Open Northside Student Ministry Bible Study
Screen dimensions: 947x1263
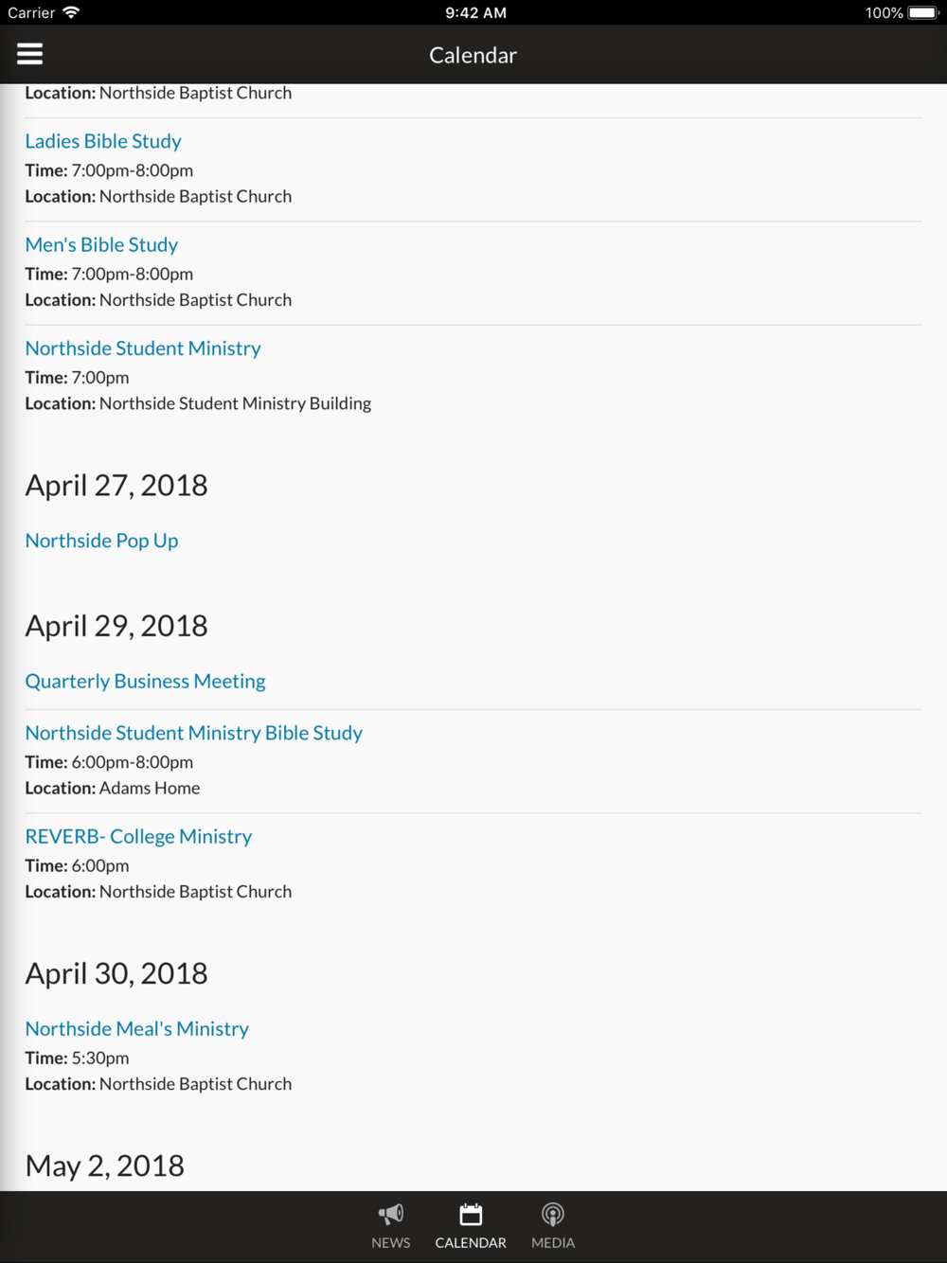tap(194, 733)
